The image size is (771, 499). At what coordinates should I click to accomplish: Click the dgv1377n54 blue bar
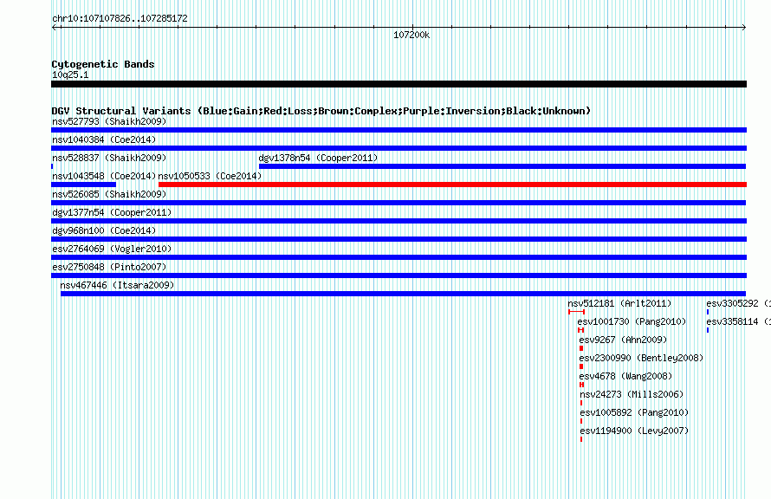click(x=398, y=221)
